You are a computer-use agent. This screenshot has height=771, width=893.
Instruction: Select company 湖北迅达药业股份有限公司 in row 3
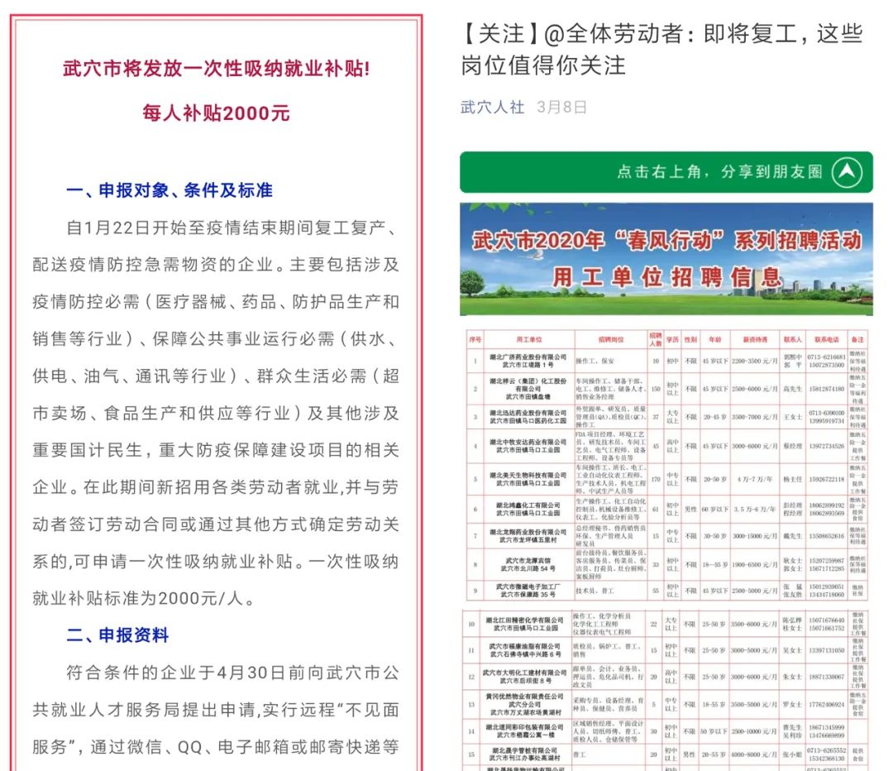pos(528,417)
